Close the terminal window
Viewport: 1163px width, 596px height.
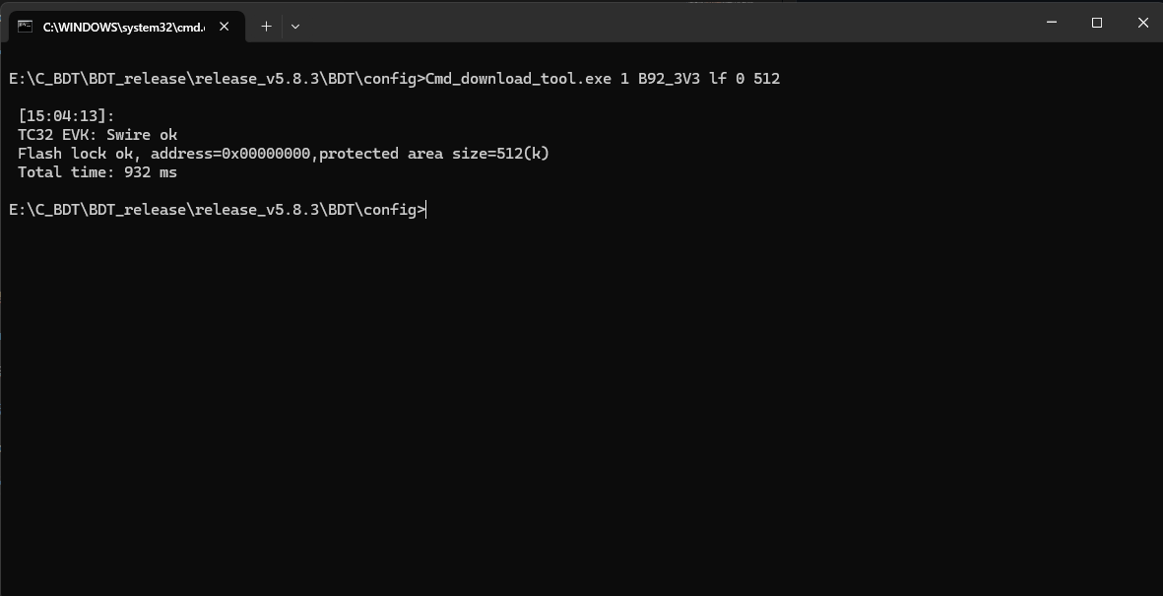tap(1142, 23)
